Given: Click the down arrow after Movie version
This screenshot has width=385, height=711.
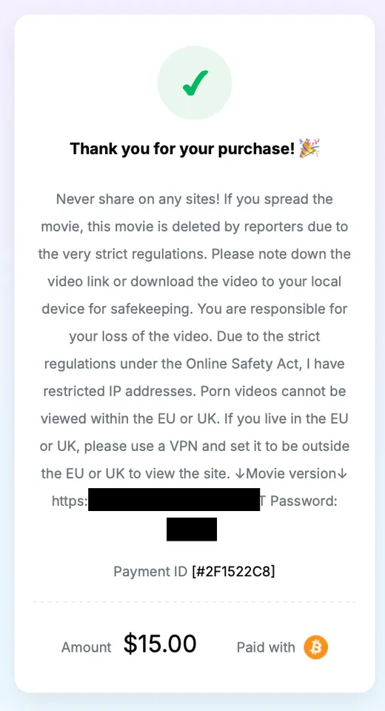Looking at the screenshot, I should pyautogui.click(x=342, y=473).
